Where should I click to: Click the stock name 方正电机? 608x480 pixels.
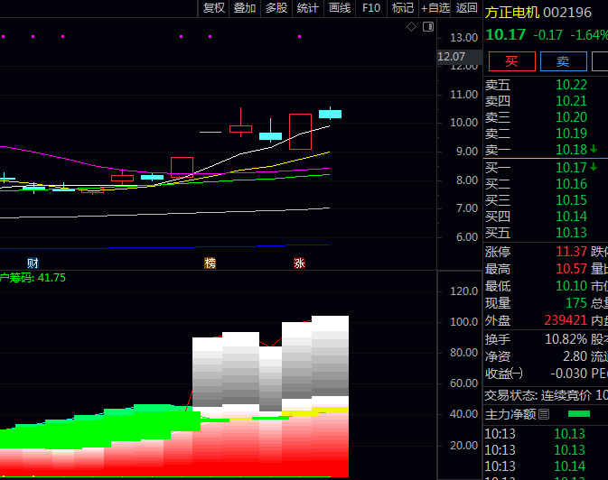pos(512,13)
